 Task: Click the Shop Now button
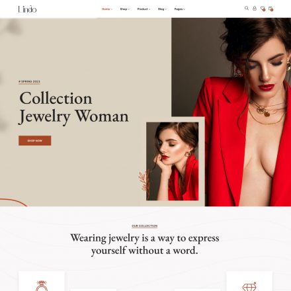point(35,141)
